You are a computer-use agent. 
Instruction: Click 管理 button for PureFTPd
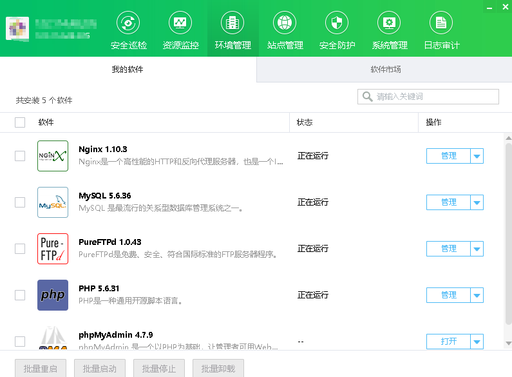(448, 249)
